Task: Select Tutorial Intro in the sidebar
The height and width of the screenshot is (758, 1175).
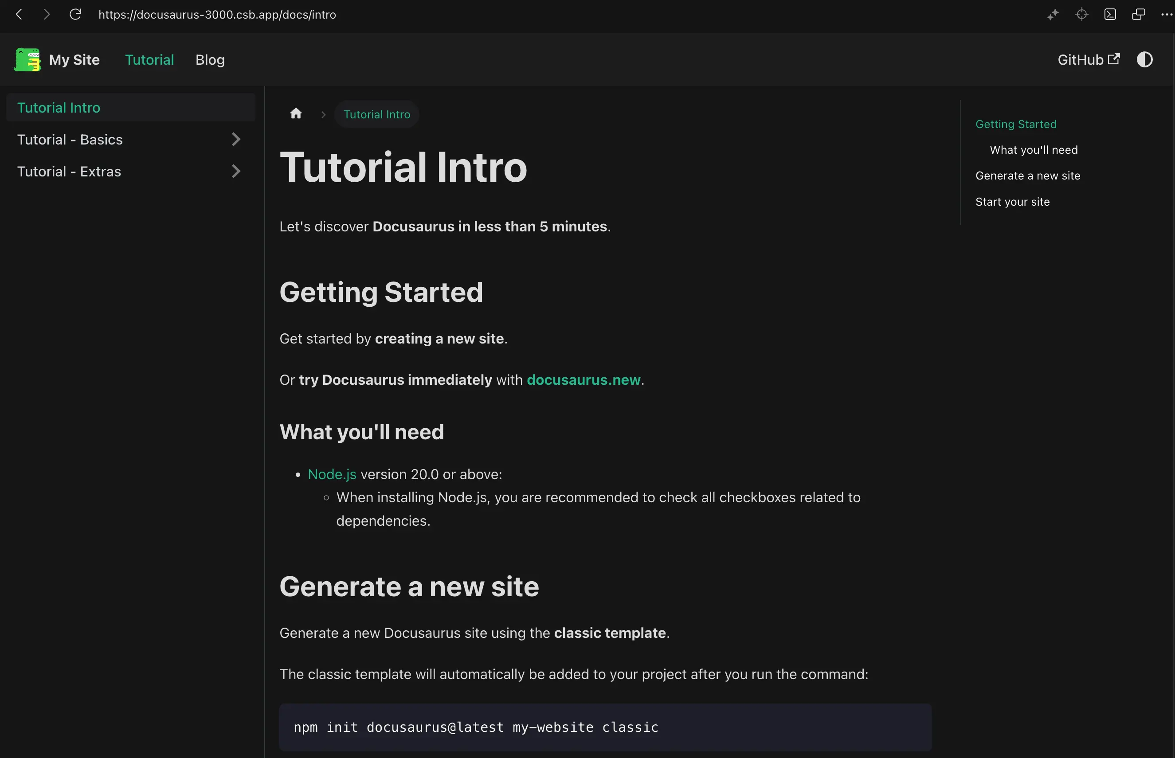Action: pos(130,107)
